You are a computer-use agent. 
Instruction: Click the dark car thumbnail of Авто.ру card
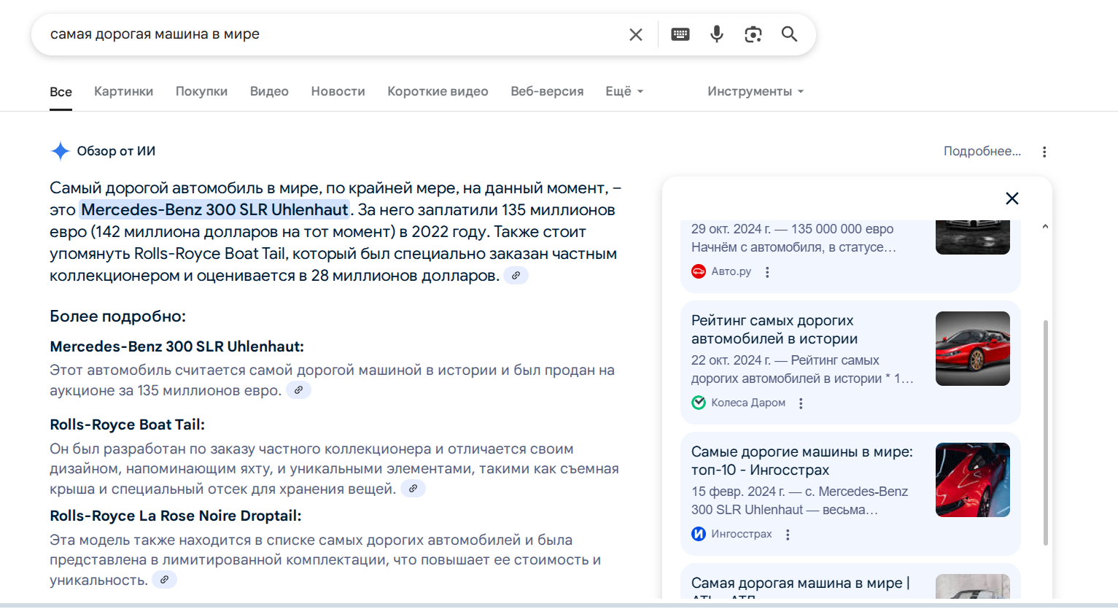point(973,237)
